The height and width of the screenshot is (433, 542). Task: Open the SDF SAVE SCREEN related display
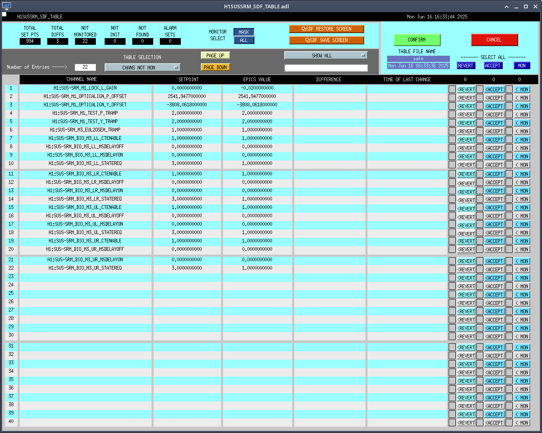[x=326, y=40]
